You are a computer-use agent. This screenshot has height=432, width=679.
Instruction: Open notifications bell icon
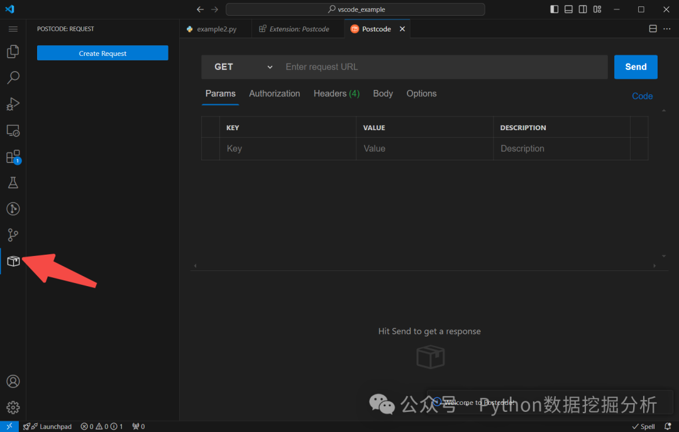(x=668, y=426)
